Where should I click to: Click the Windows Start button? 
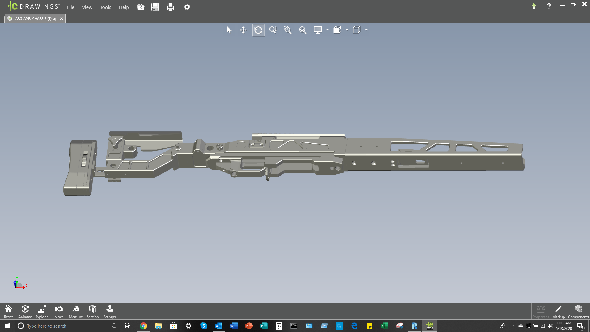7,326
